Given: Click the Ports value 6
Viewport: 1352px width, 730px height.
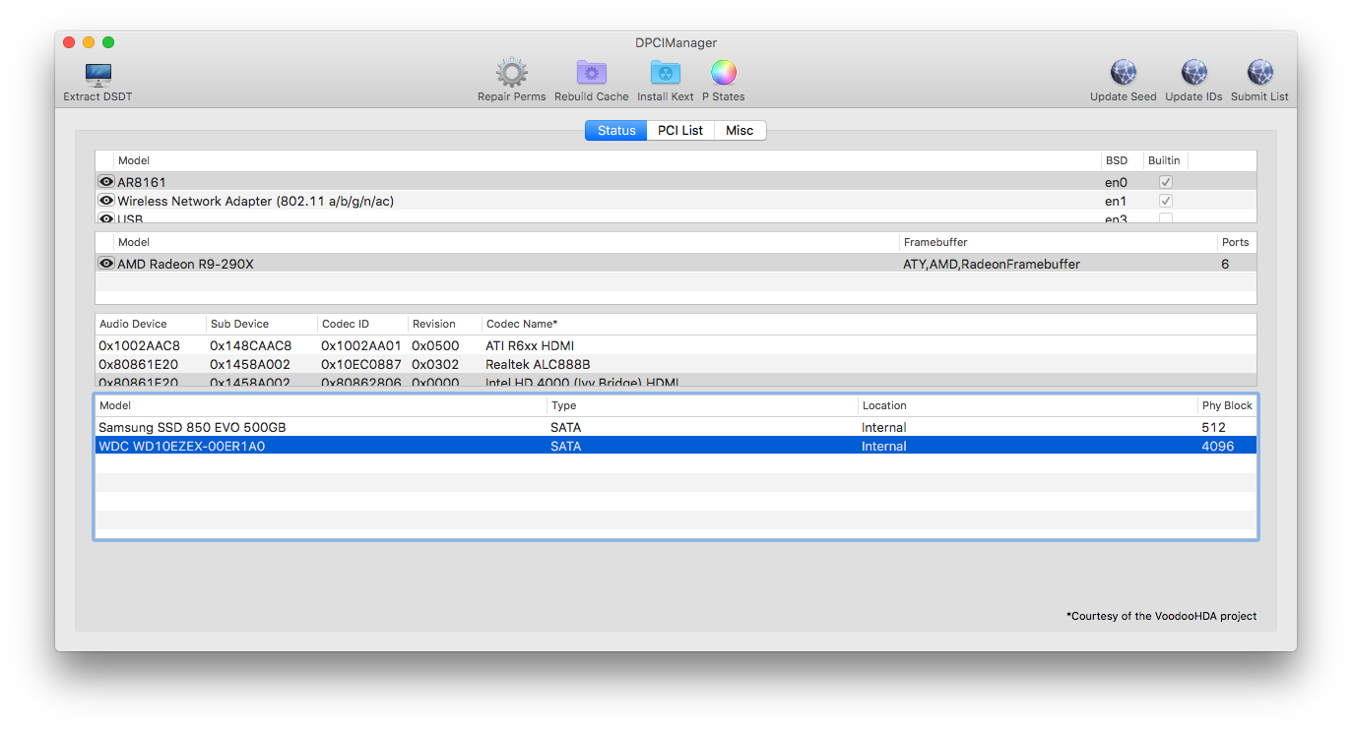Looking at the screenshot, I should pos(1225,264).
